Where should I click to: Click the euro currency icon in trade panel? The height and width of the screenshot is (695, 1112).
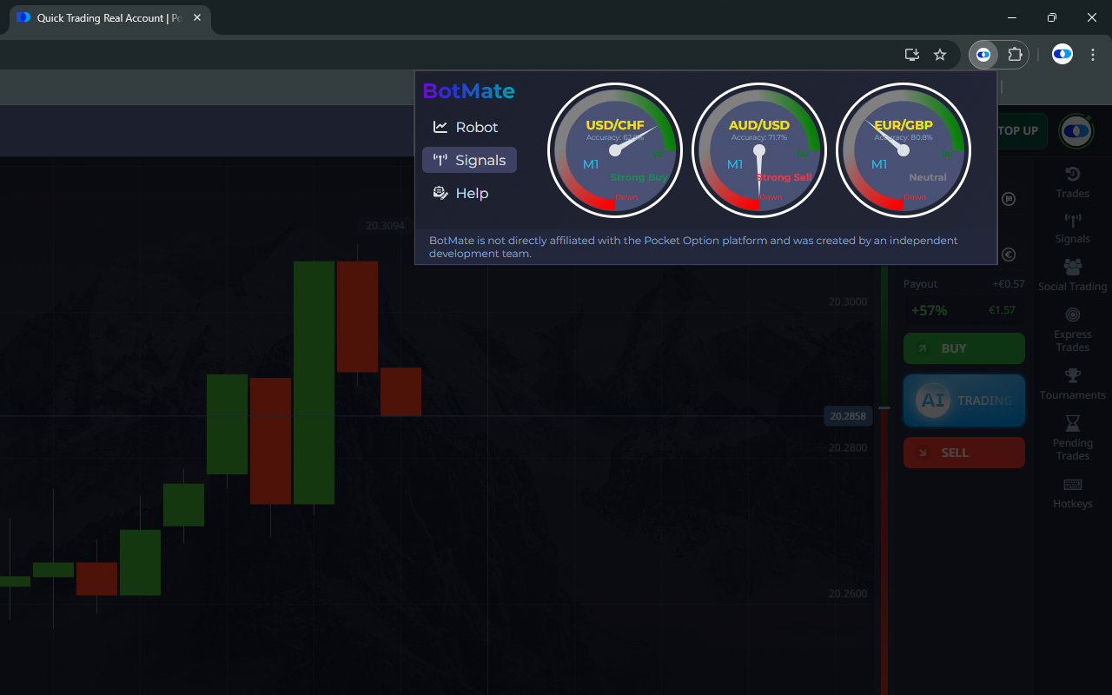1009,255
